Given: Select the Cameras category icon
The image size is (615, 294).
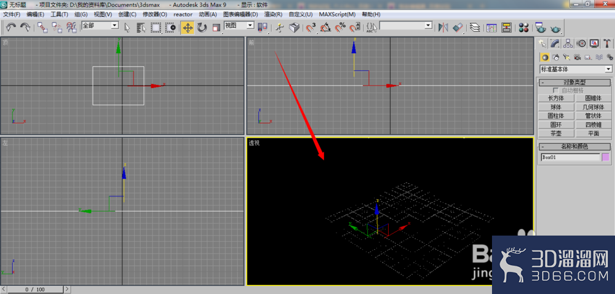Looking at the screenshot, I should pyautogui.click(x=577, y=57).
